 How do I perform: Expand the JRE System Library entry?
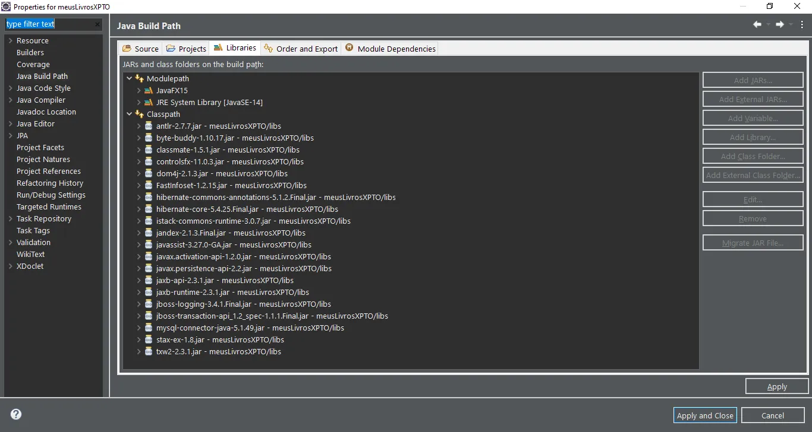tap(139, 102)
